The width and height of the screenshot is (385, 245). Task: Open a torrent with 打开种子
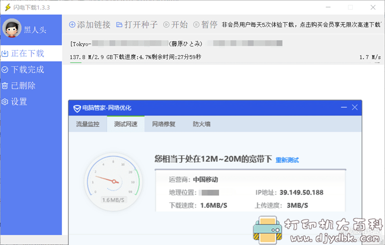coord(137,24)
